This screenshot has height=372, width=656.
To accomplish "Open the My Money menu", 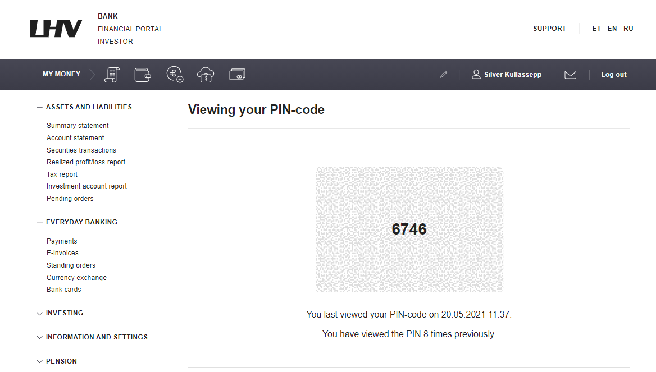I will tap(62, 74).
